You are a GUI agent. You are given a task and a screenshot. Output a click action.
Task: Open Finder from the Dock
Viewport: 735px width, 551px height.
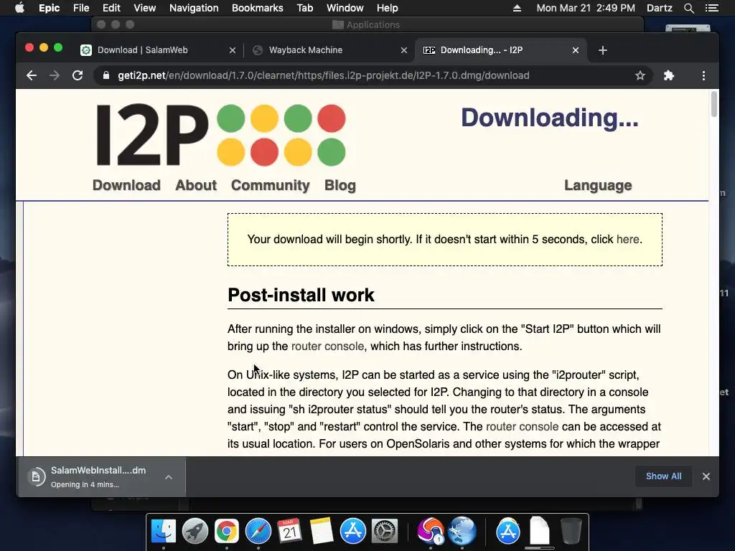[x=163, y=531]
